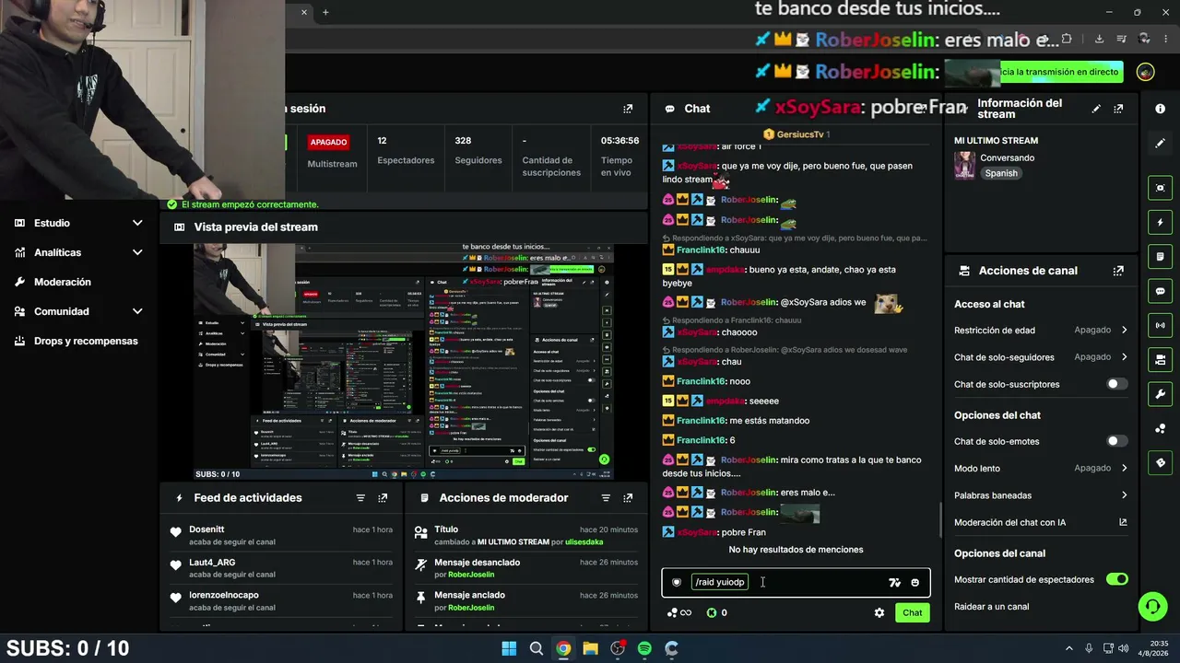Click the 05:36:56 live time counter
The image size is (1180, 663).
pos(619,141)
